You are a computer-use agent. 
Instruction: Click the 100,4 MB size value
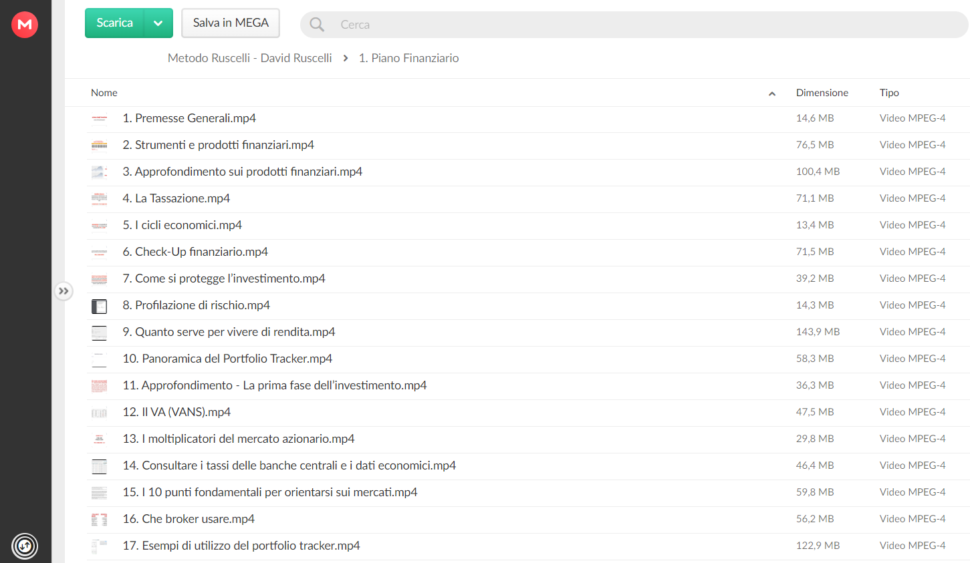click(x=818, y=172)
